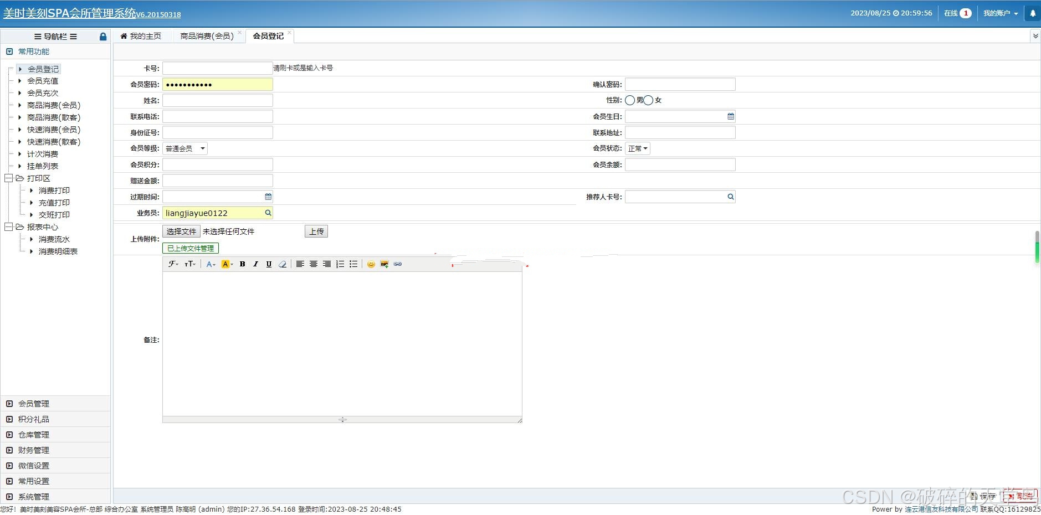The height and width of the screenshot is (515, 1041).
Task: Expand the 积分礼品 accordion section
Action: (55, 419)
